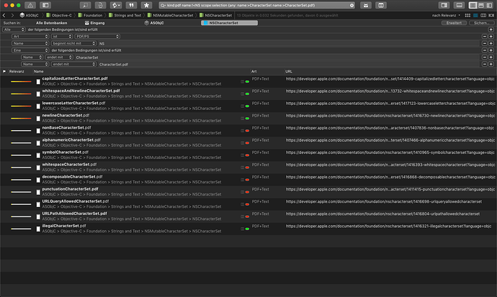Image resolution: width=497 pixels, height=297 pixels.
Task: Open the 'beginnt nicht mit' operator popup
Action: point(73,43)
